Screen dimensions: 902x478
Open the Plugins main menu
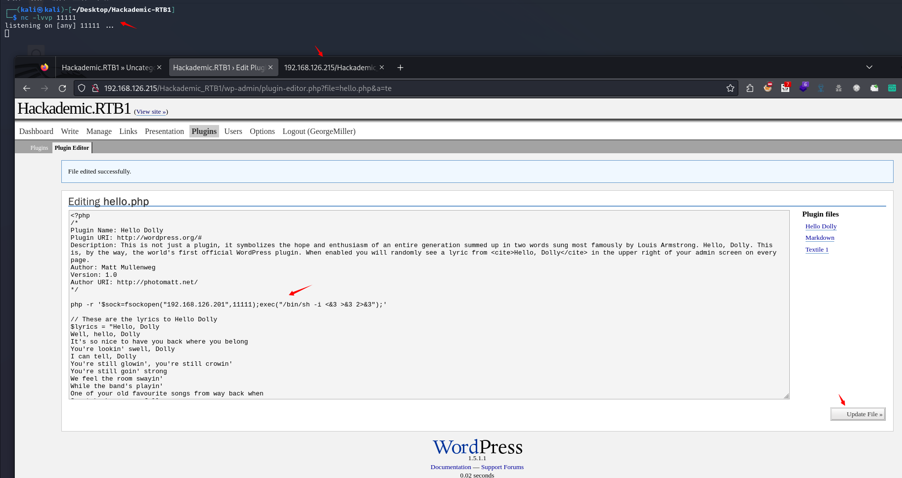pos(204,131)
